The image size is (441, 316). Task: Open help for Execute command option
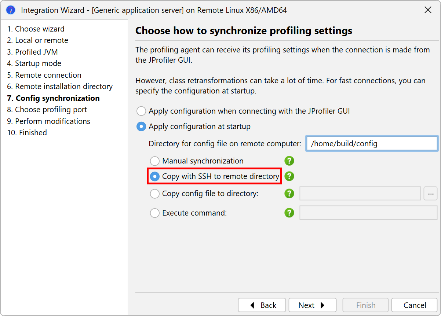pos(289,213)
